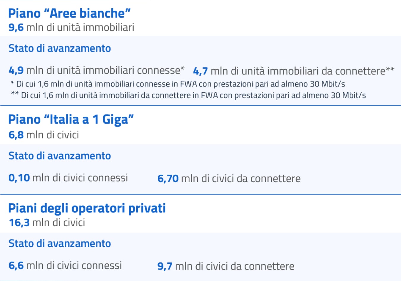
Task: Click 9,7 mln di civici da connettere
Action: tap(226, 266)
